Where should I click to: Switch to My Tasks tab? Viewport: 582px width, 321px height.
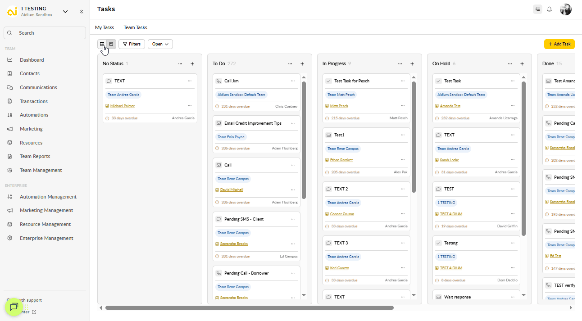click(105, 27)
